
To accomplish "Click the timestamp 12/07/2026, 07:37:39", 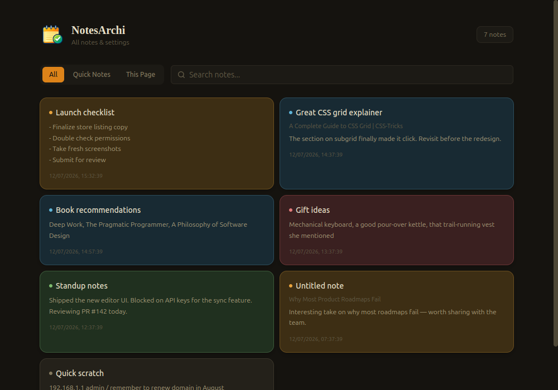I will pos(316,339).
